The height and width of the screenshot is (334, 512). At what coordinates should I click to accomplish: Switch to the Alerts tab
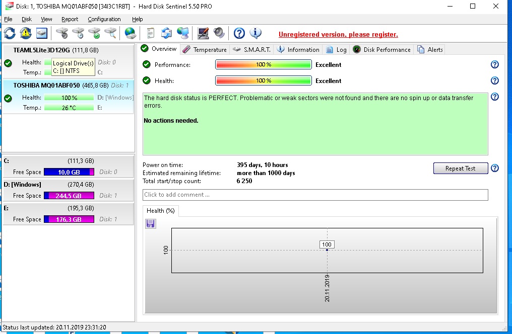[430, 49]
